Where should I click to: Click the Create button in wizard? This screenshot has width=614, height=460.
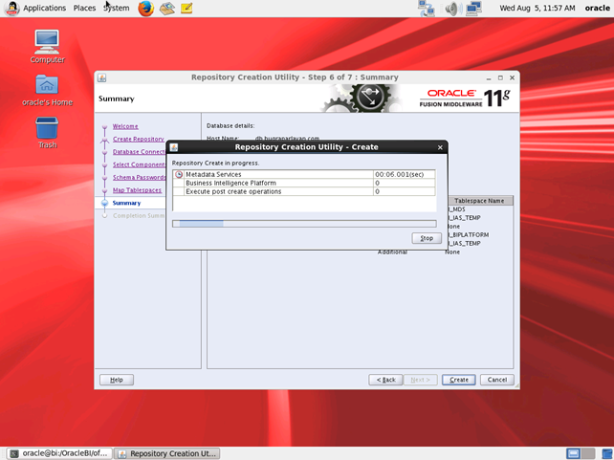(458, 380)
